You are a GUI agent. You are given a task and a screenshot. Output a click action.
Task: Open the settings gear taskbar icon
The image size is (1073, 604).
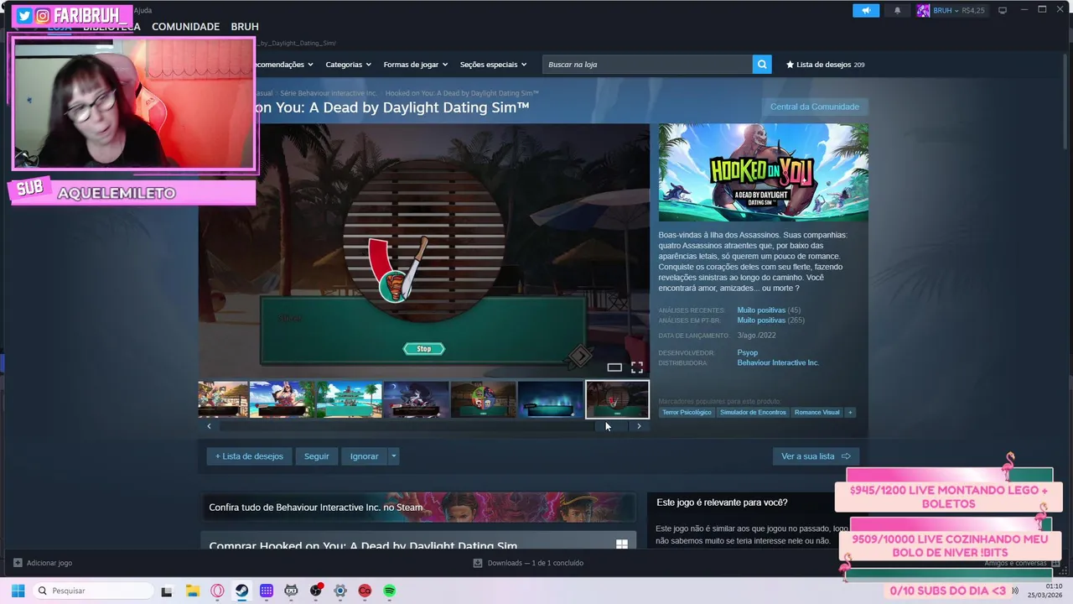pos(340,591)
